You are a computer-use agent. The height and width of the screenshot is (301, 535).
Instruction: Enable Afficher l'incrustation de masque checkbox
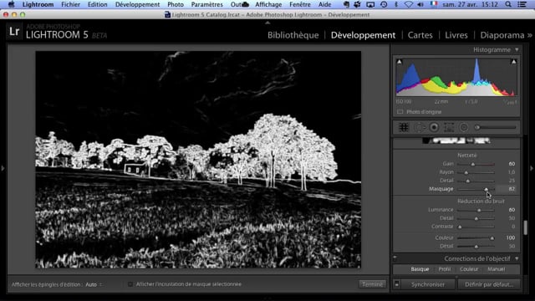(x=130, y=284)
